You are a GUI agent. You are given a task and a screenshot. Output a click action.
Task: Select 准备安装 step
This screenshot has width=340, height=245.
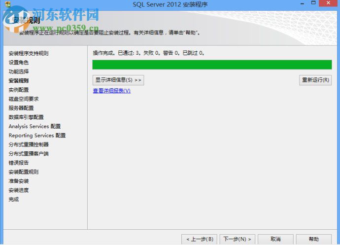coord(19,181)
